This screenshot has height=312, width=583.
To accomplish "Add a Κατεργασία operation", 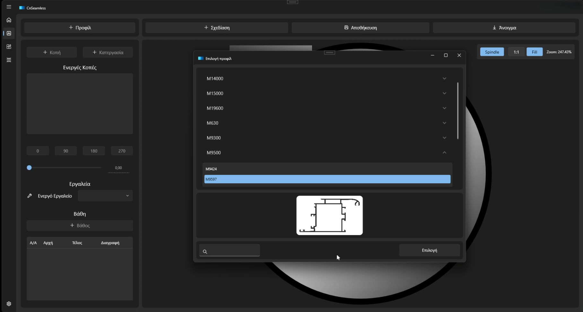I will coord(108,52).
